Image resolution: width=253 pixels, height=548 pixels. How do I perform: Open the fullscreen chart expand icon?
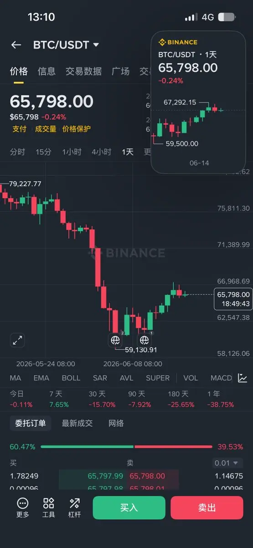[17, 340]
